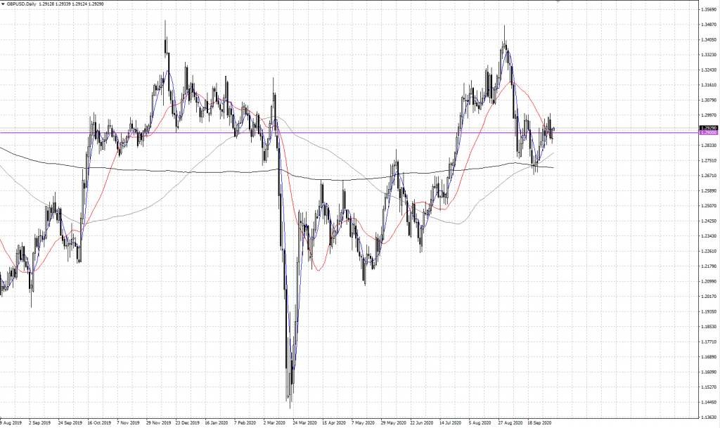The height and width of the screenshot is (428, 720).
Task: Click the 1.26710 label on price axis
Action: pos(709,176)
